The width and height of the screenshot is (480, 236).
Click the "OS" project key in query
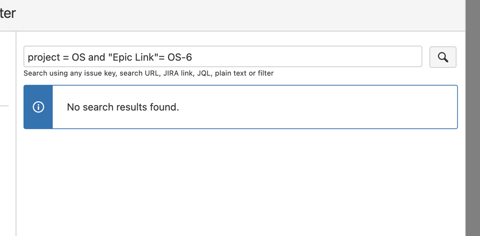coord(78,57)
